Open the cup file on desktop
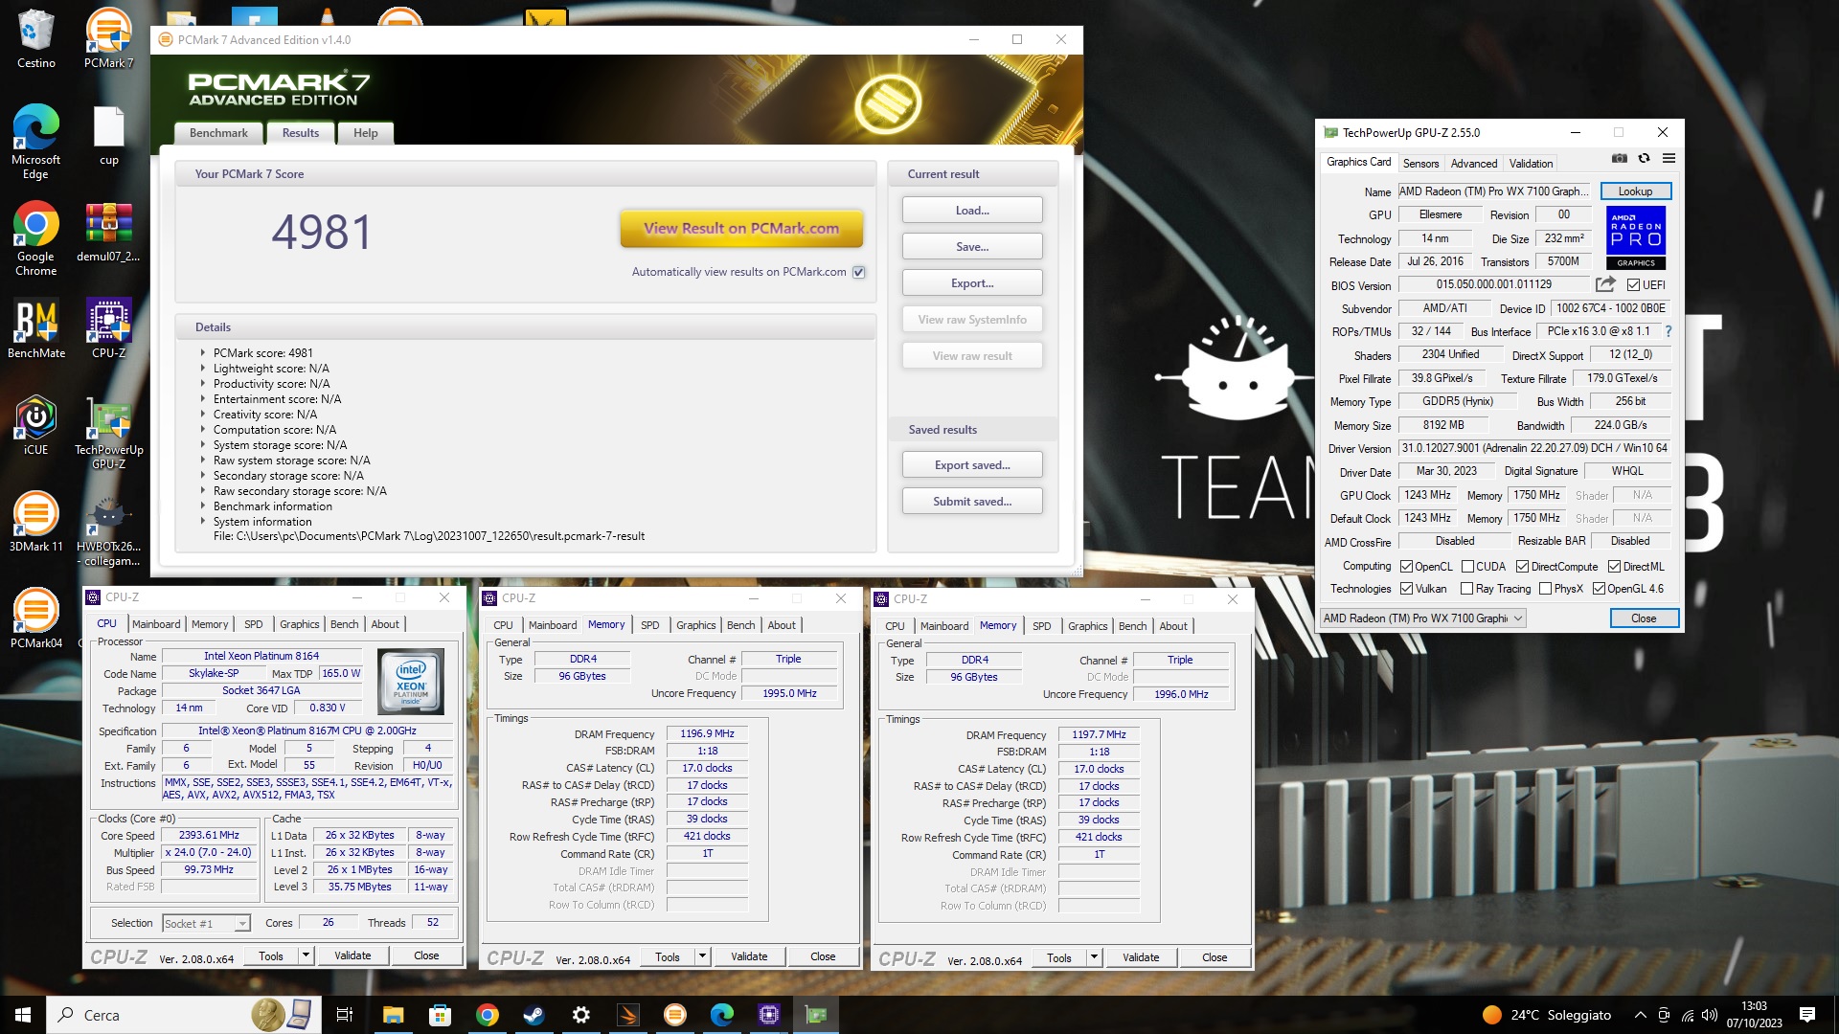The image size is (1839, 1034). (108, 136)
